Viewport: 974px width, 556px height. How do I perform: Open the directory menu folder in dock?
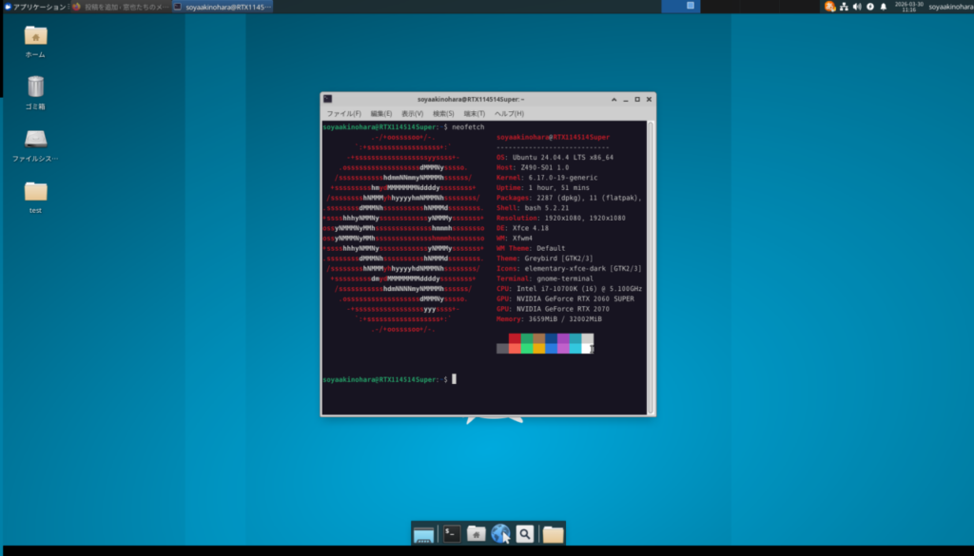point(553,534)
